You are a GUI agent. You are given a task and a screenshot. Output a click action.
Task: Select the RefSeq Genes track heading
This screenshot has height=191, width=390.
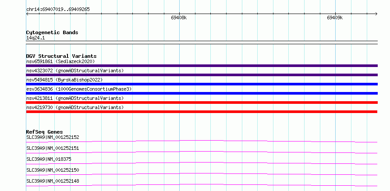click(45, 132)
